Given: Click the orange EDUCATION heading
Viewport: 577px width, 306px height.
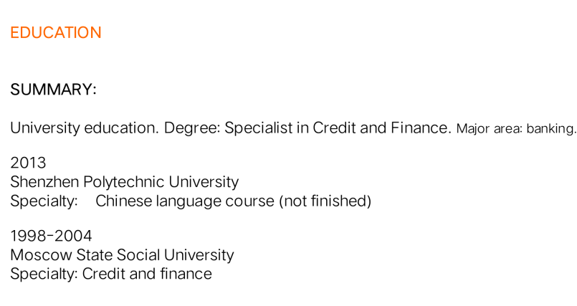Looking at the screenshot, I should (55, 33).
